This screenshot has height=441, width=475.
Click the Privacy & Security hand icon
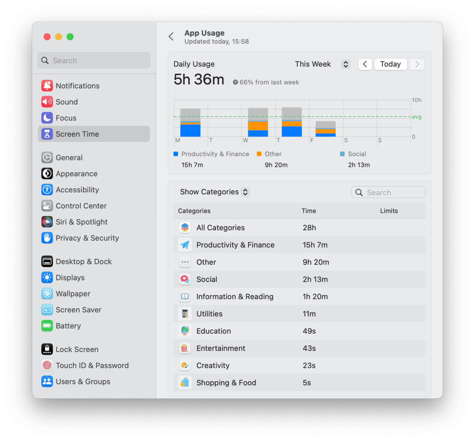pos(47,238)
